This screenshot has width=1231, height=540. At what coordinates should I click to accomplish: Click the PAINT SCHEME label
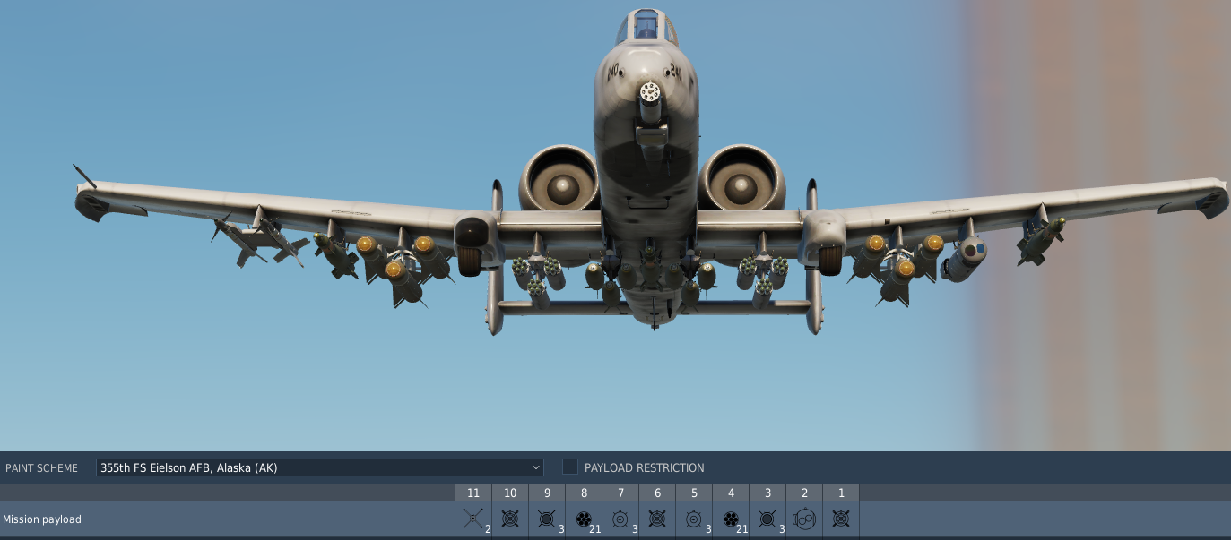[41, 468]
